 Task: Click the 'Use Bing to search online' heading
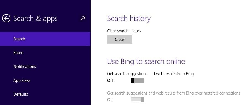pyautogui.click(x=146, y=61)
